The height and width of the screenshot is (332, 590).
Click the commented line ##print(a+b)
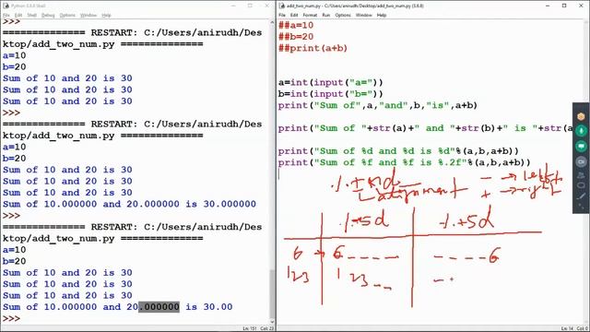313,48
